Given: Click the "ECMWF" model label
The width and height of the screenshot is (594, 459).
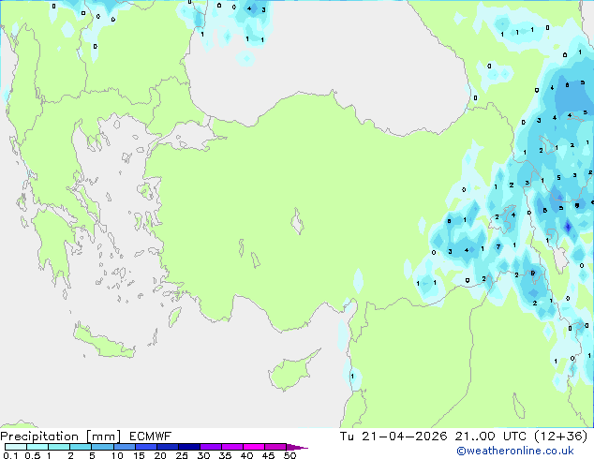Looking at the screenshot, I should [x=151, y=437].
